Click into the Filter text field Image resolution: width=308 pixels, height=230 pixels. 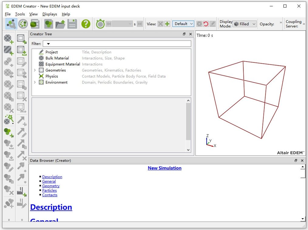117,44
